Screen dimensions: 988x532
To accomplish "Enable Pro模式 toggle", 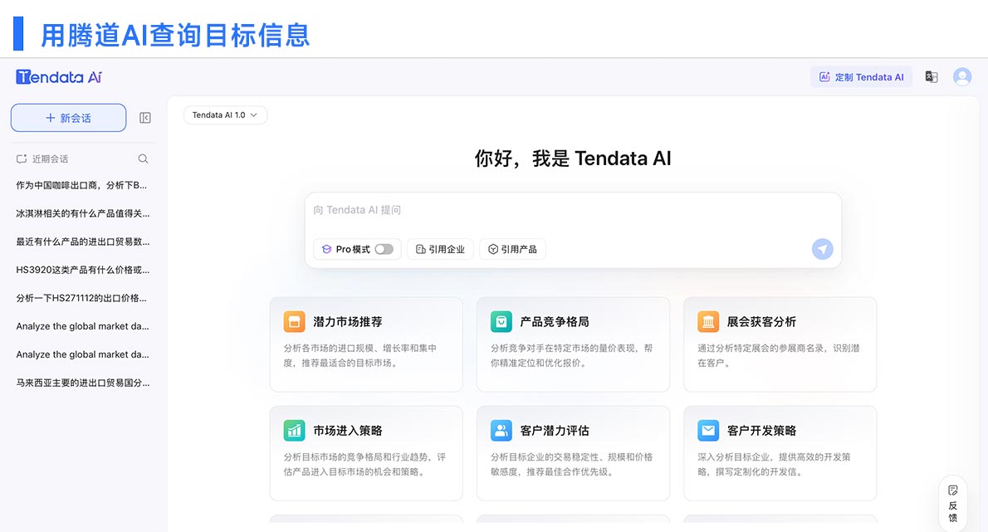I will (383, 248).
